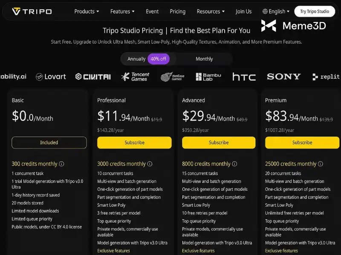Click the Tripo logo in header
Screen dimensions: 341x255
tap(32, 11)
